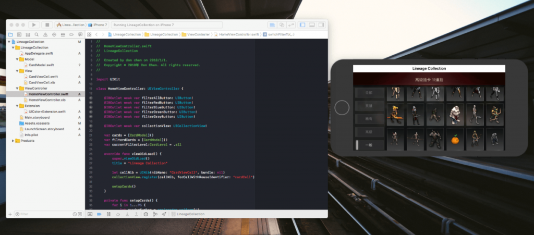The width and height of the screenshot is (534, 235).
Task: Pause program execution in debug bar
Action: pos(108,214)
